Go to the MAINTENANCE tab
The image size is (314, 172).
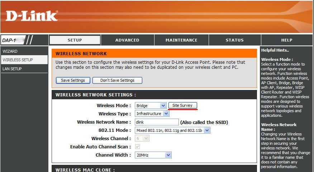coord(181,40)
